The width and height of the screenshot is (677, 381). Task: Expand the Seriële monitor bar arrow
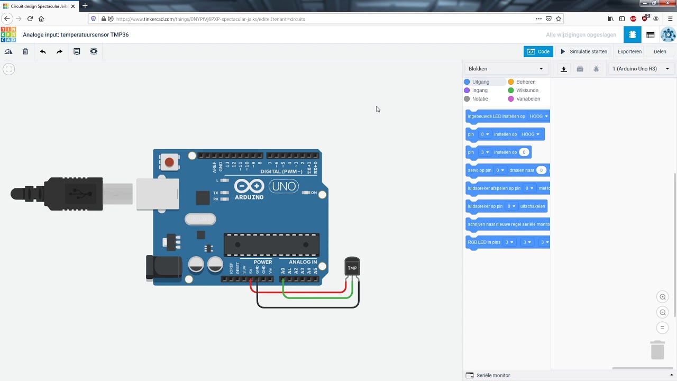pyautogui.click(x=672, y=375)
